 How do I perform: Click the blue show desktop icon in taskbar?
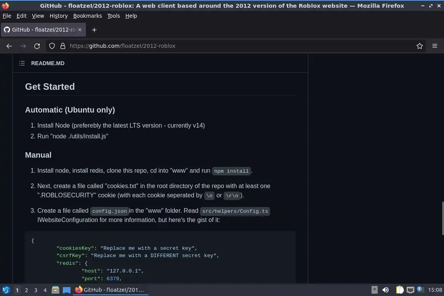67,290
